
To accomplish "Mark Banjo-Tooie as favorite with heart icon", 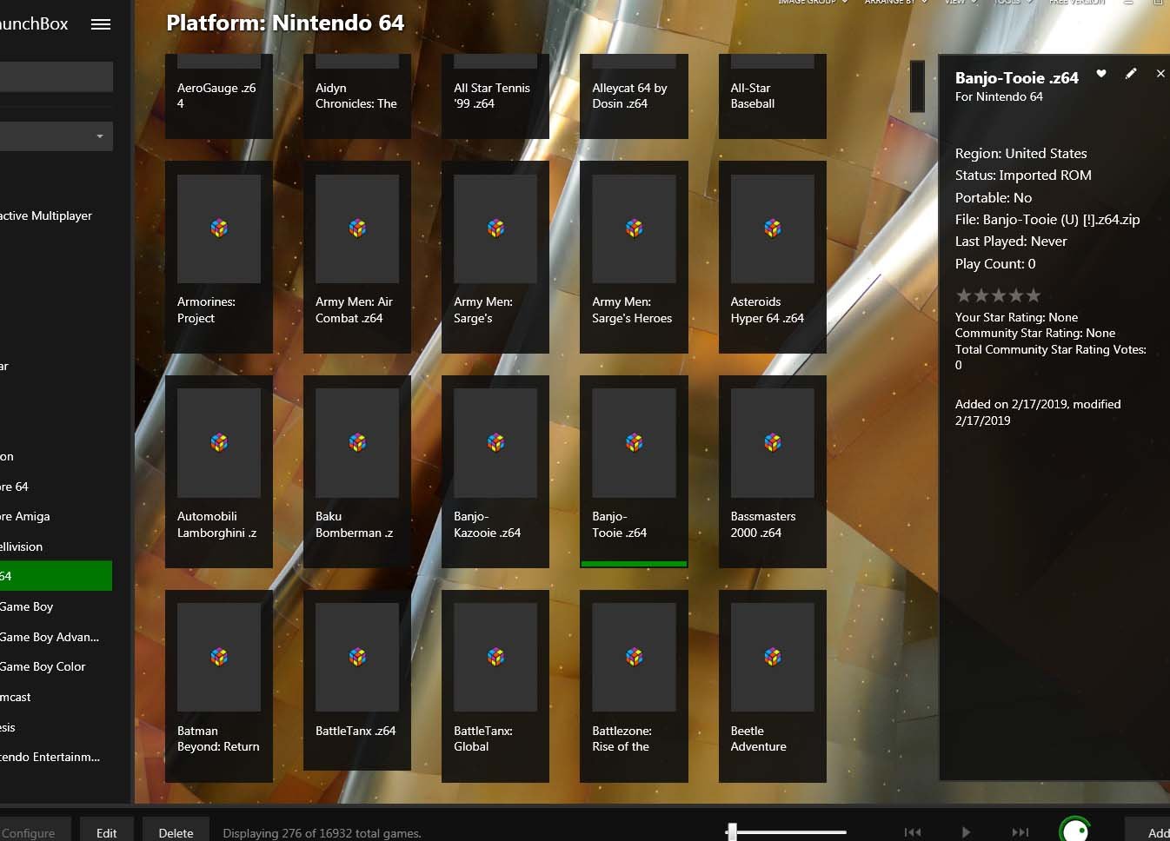I will coord(1101,74).
